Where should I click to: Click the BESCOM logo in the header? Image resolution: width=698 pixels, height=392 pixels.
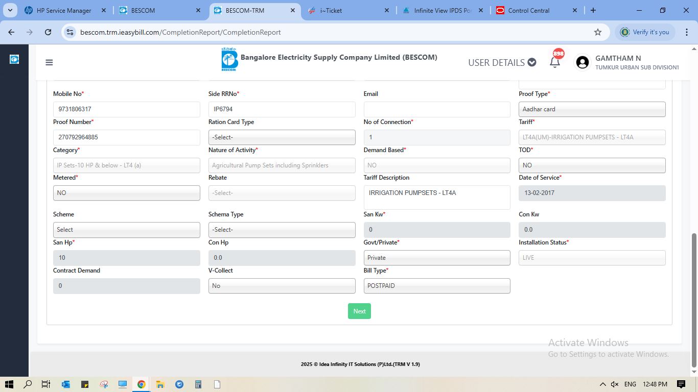229,59
